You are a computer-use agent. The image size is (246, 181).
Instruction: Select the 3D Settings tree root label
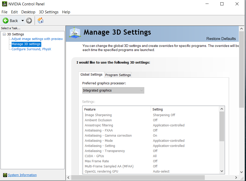[x=16, y=34]
